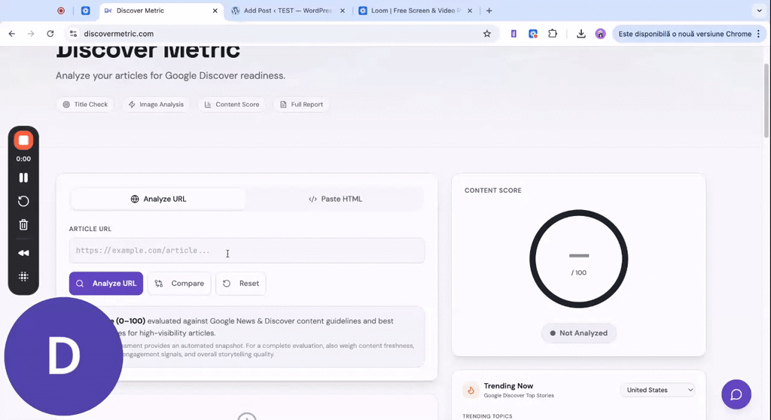Click the Loom extension icon in toolbar
771x420 pixels.
click(533, 33)
